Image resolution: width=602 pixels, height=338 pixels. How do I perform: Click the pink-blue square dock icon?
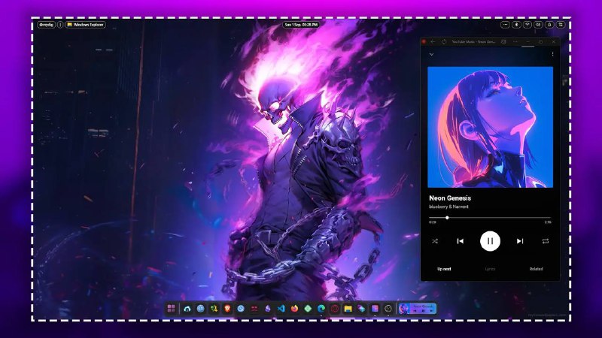[375, 309]
